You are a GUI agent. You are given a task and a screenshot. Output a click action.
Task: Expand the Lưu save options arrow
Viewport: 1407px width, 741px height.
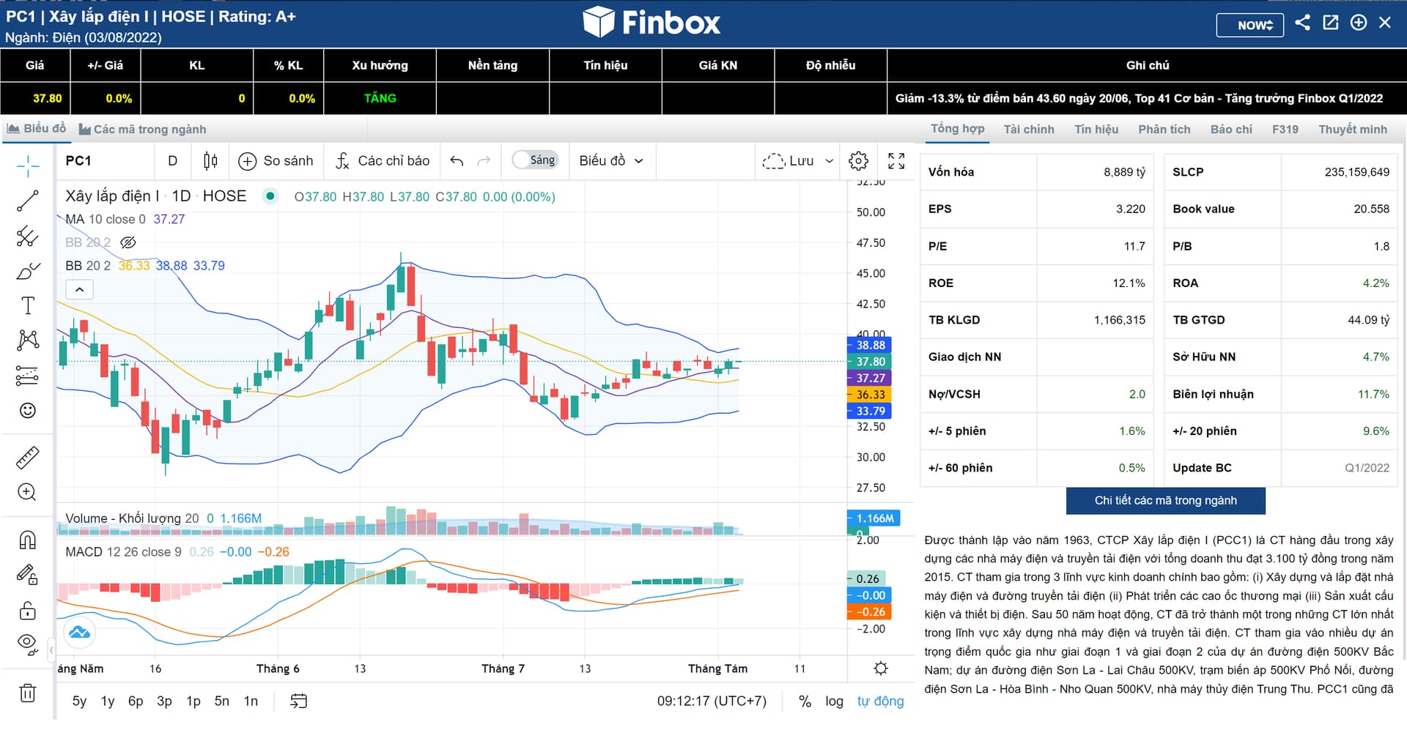coord(830,161)
